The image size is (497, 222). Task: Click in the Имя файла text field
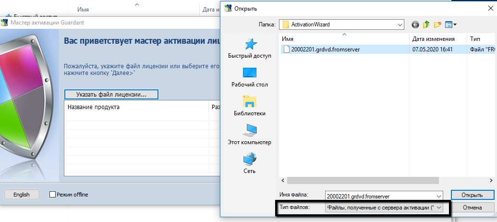(x=380, y=196)
